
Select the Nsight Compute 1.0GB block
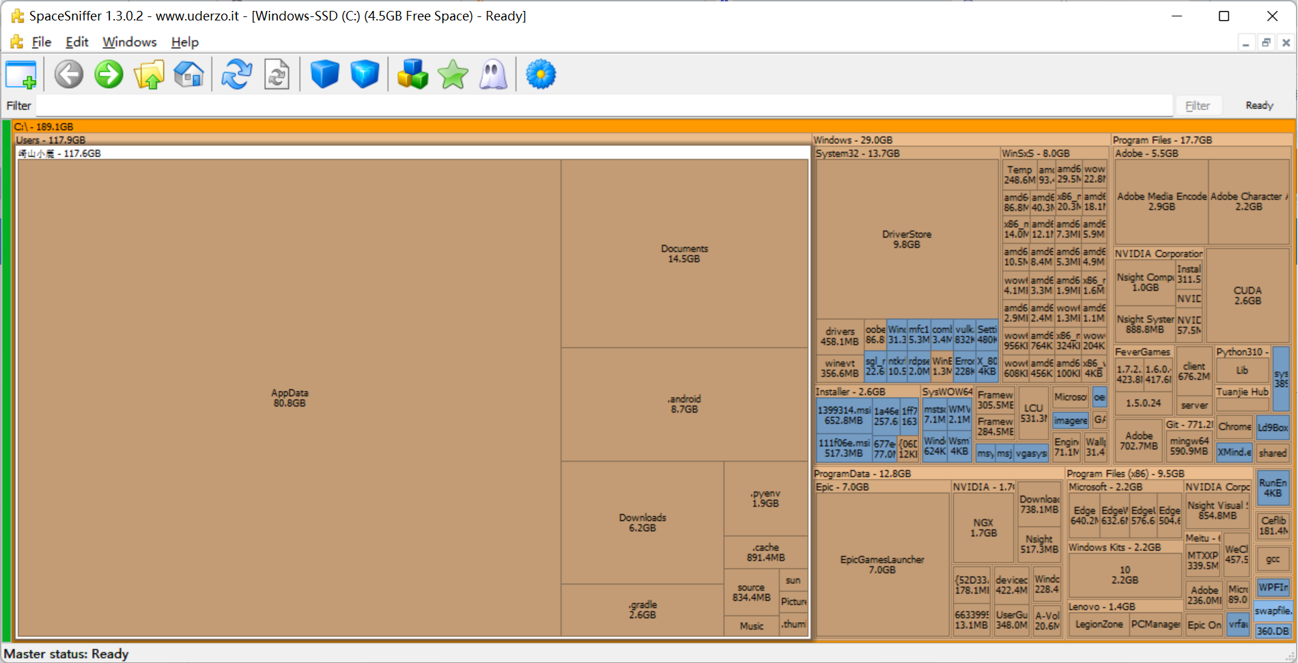click(x=1145, y=282)
